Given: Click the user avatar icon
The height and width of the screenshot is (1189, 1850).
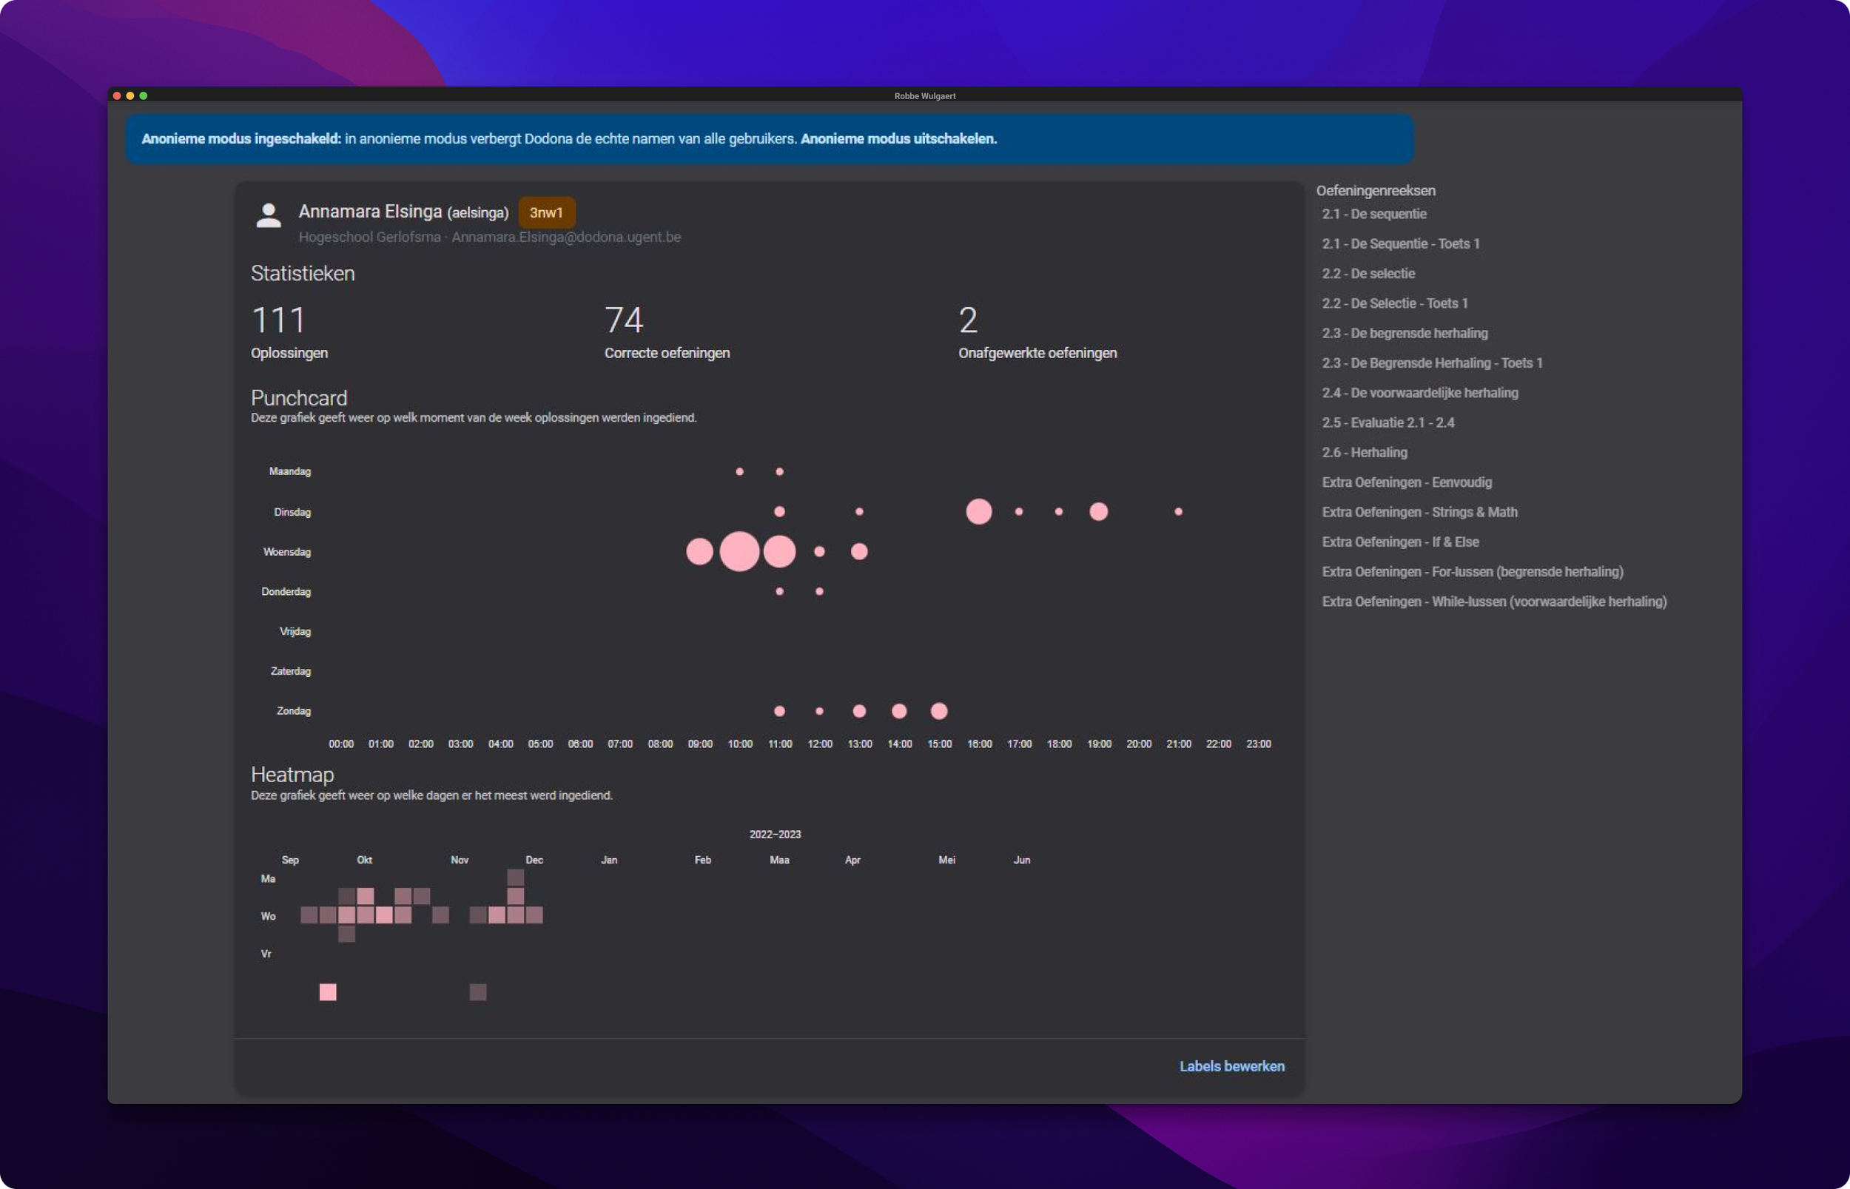Looking at the screenshot, I should [x=268, y=215].
